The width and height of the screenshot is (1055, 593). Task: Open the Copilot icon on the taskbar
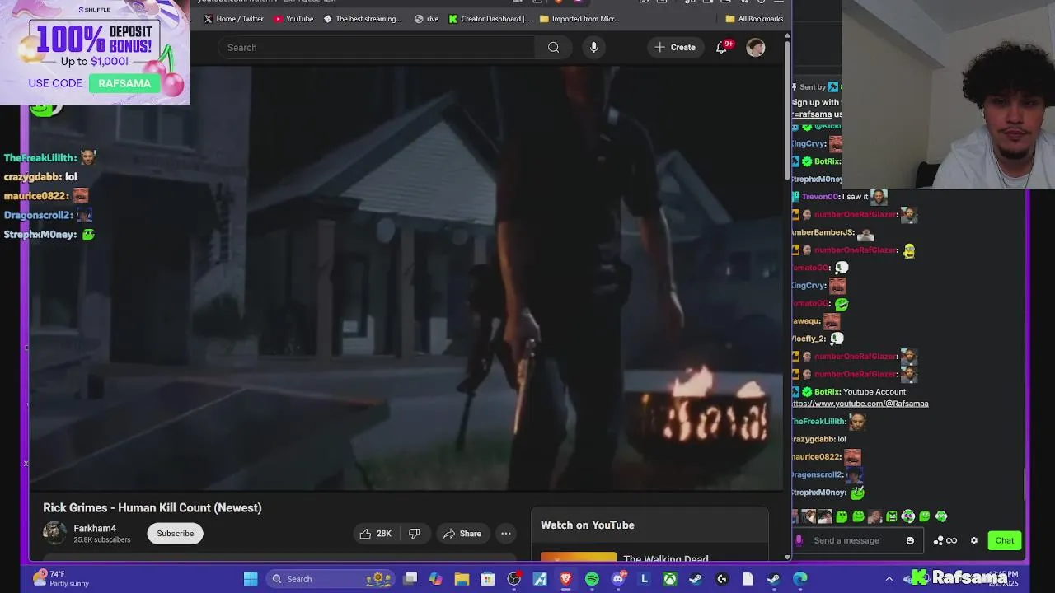435,579
